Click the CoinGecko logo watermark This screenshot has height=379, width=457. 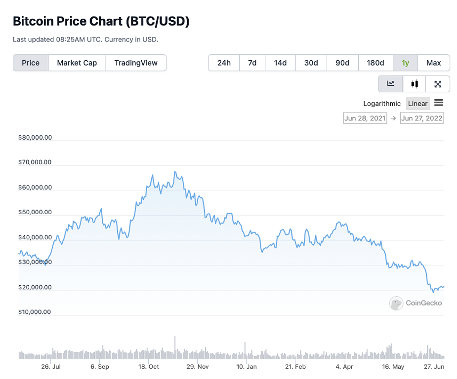415,303
